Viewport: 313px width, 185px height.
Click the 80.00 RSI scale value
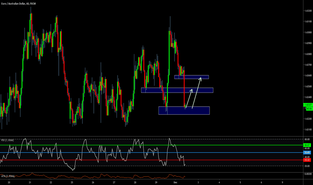click(307, 139)
